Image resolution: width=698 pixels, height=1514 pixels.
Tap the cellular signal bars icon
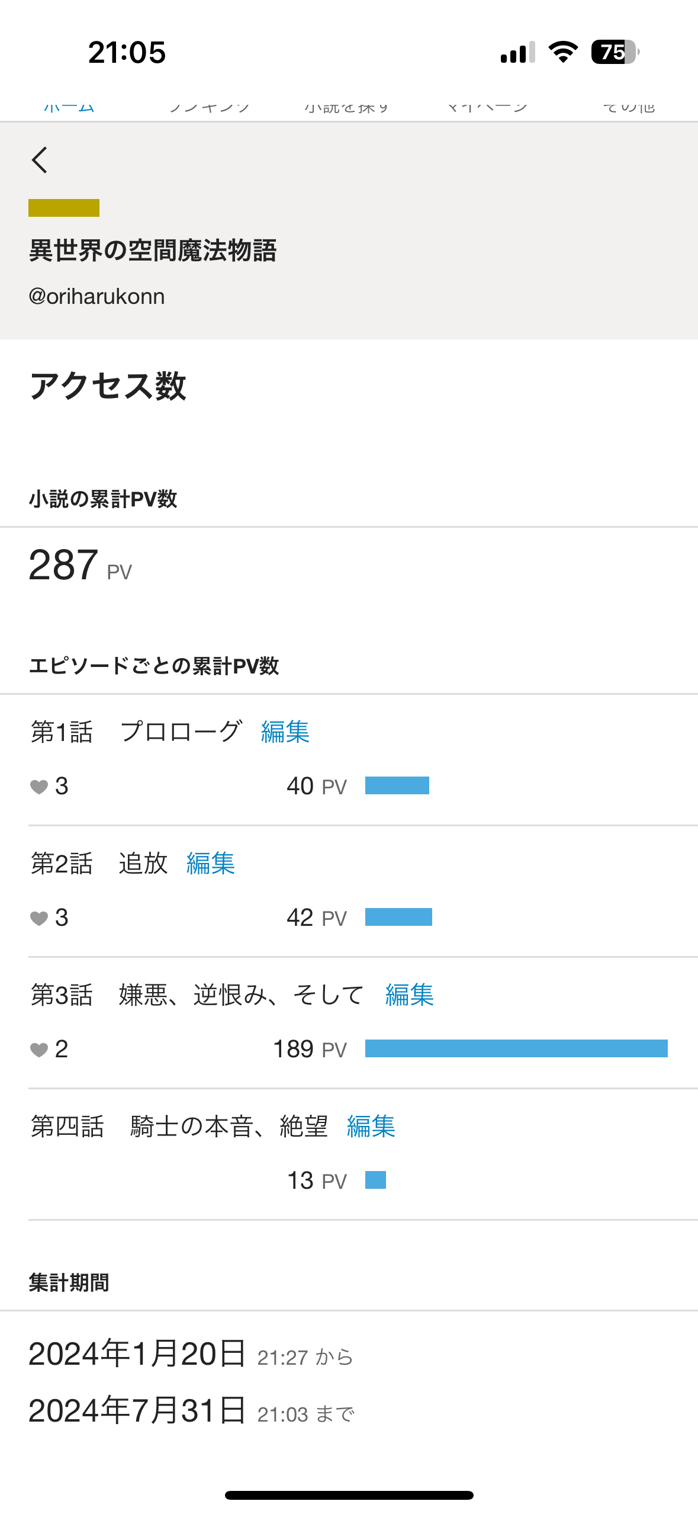pyautogui.click(x=517, y=52)
